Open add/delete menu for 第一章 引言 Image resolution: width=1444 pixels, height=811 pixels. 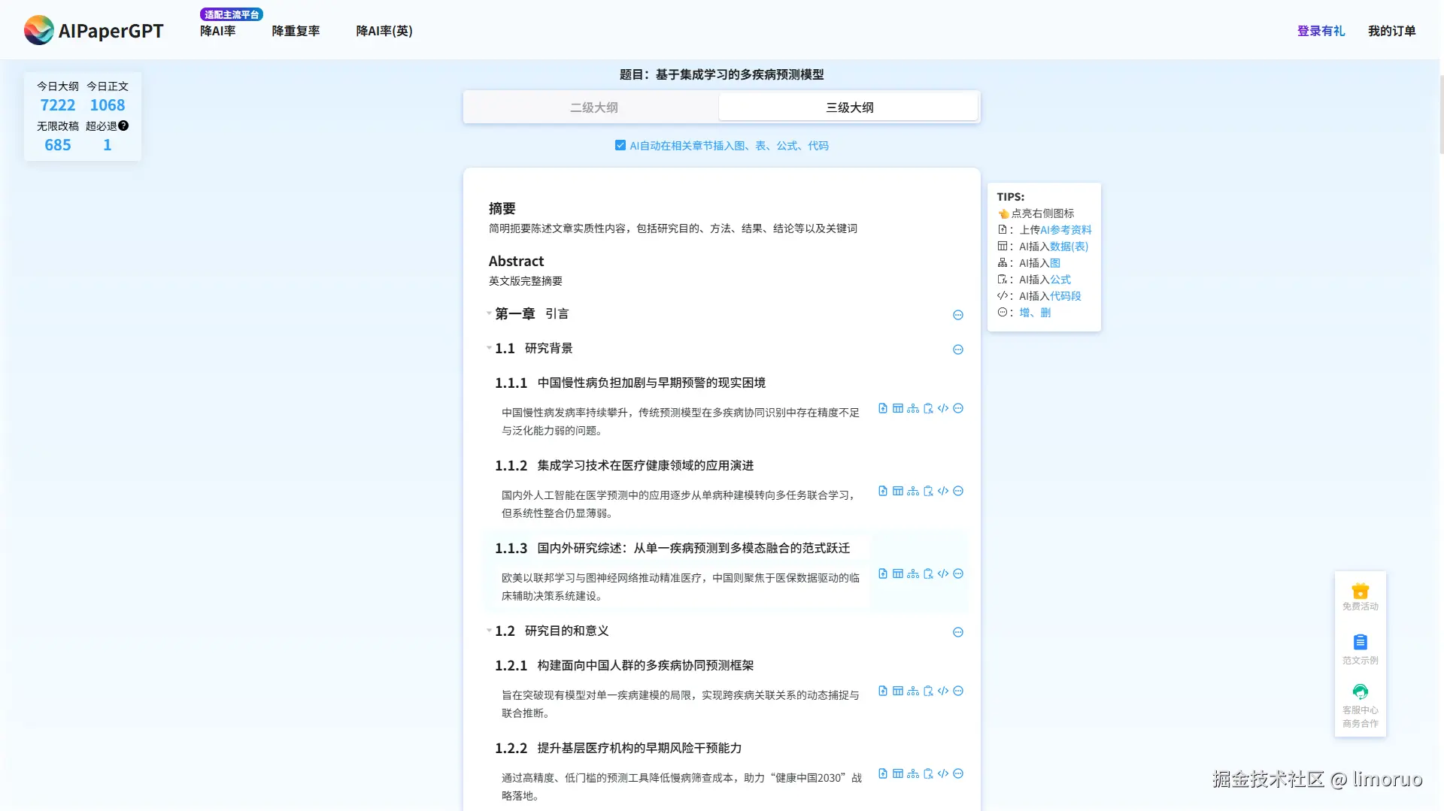958,315
